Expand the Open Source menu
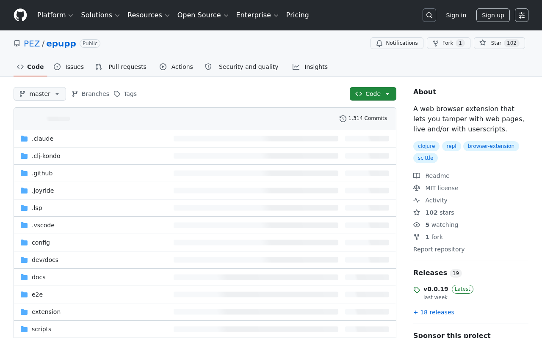 tap(203, 15)
